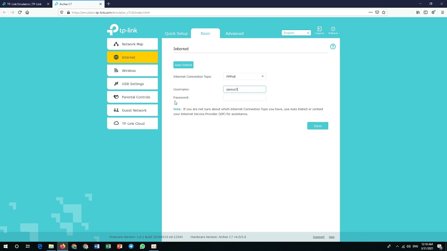Show hidden system tray icons
This screenshot has width=447, height=251.
click(x=397, y=246)
